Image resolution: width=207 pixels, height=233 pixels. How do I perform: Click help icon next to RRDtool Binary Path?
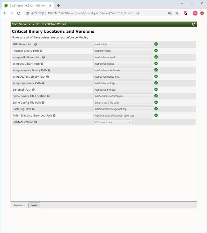(x=41, y=51)
